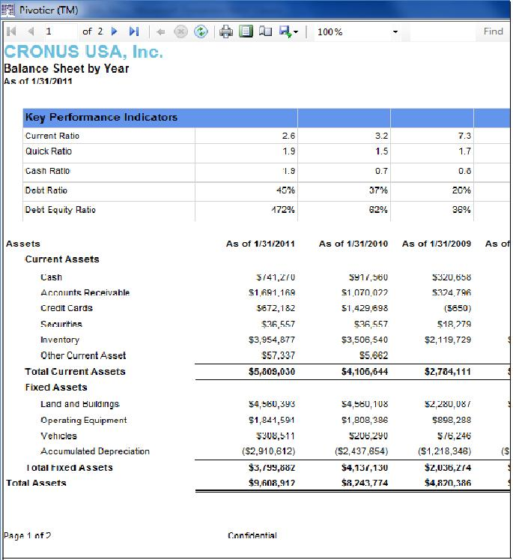Click the Total Current Assets label
This screenshot has width=513, height=560.
point(76,371)
